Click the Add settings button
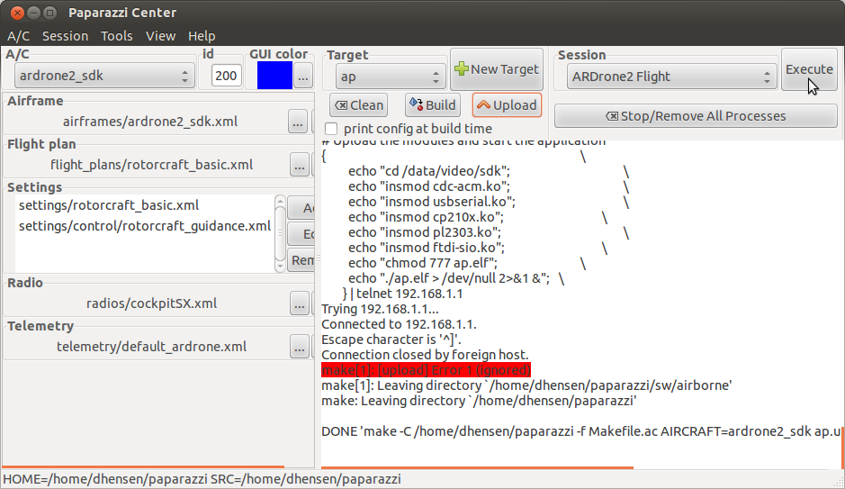 click(301, 208)
